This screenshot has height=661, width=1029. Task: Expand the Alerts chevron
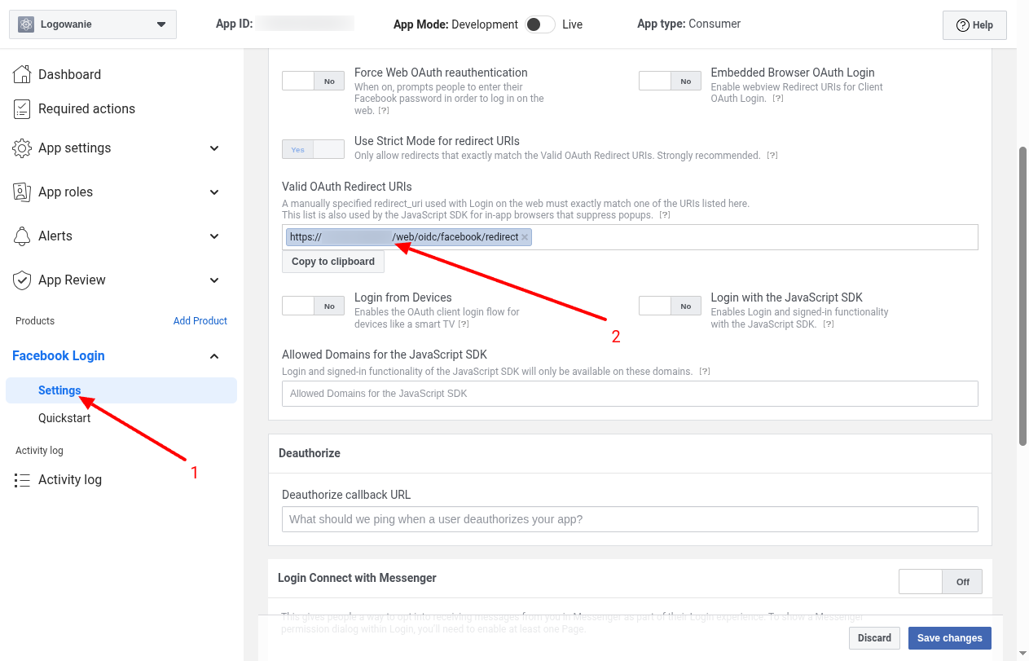point(214,236)
